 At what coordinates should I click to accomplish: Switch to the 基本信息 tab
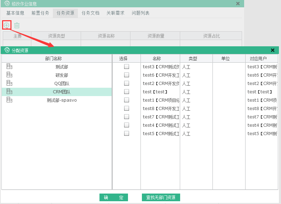pyautogui.click(x=15, y=13)
